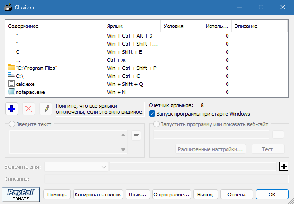Maximize the Clavier+ window
The height and width of the screenshot is (204, 294).
(x=261, y=7)
